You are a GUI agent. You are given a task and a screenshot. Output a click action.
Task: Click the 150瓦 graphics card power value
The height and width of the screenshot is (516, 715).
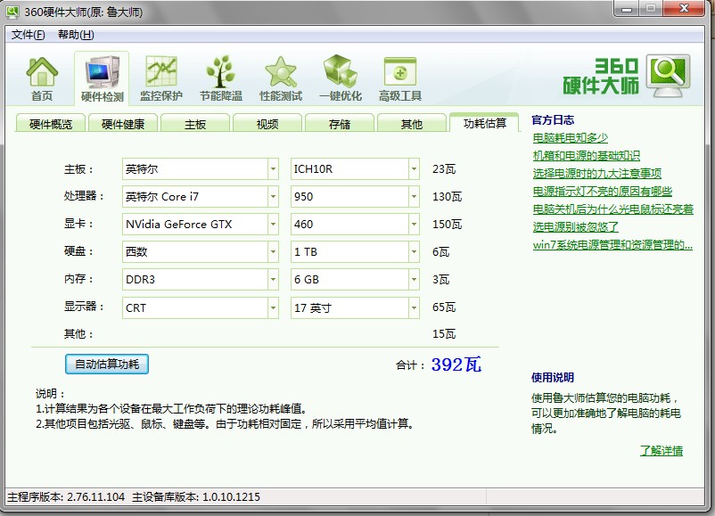[x=447, y=225]
